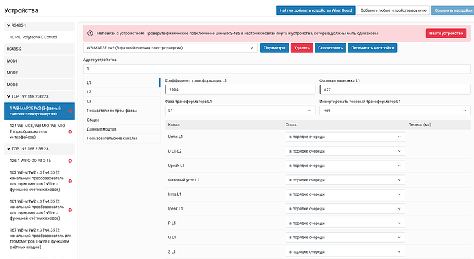The height and width of the screenshot is (259, 474).
Task: Click the Опрос column header
Action: point(291,124)
